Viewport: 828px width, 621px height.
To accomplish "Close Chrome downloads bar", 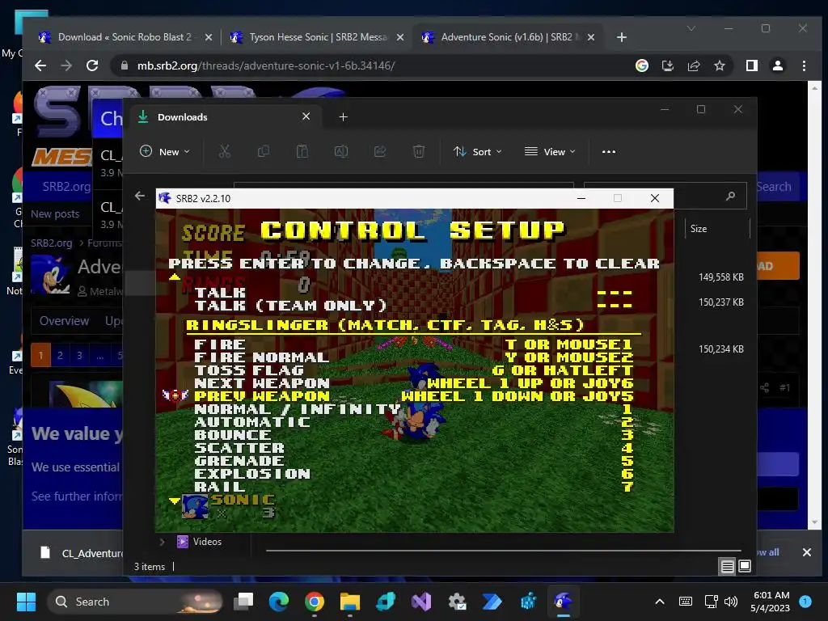I will pyautogui.click(x=806, y=552).
